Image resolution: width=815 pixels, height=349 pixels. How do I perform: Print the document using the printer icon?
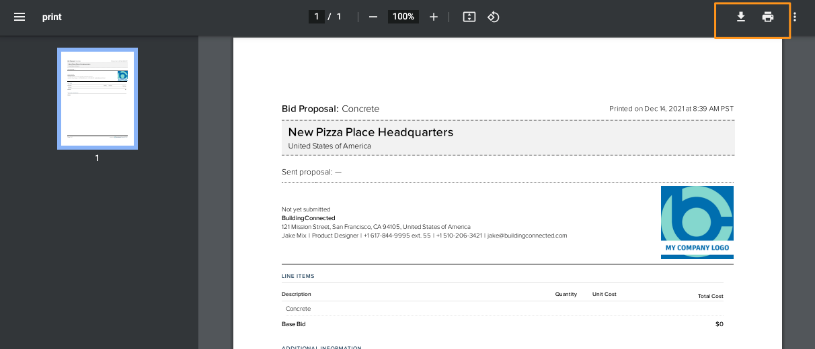point(768,17)
